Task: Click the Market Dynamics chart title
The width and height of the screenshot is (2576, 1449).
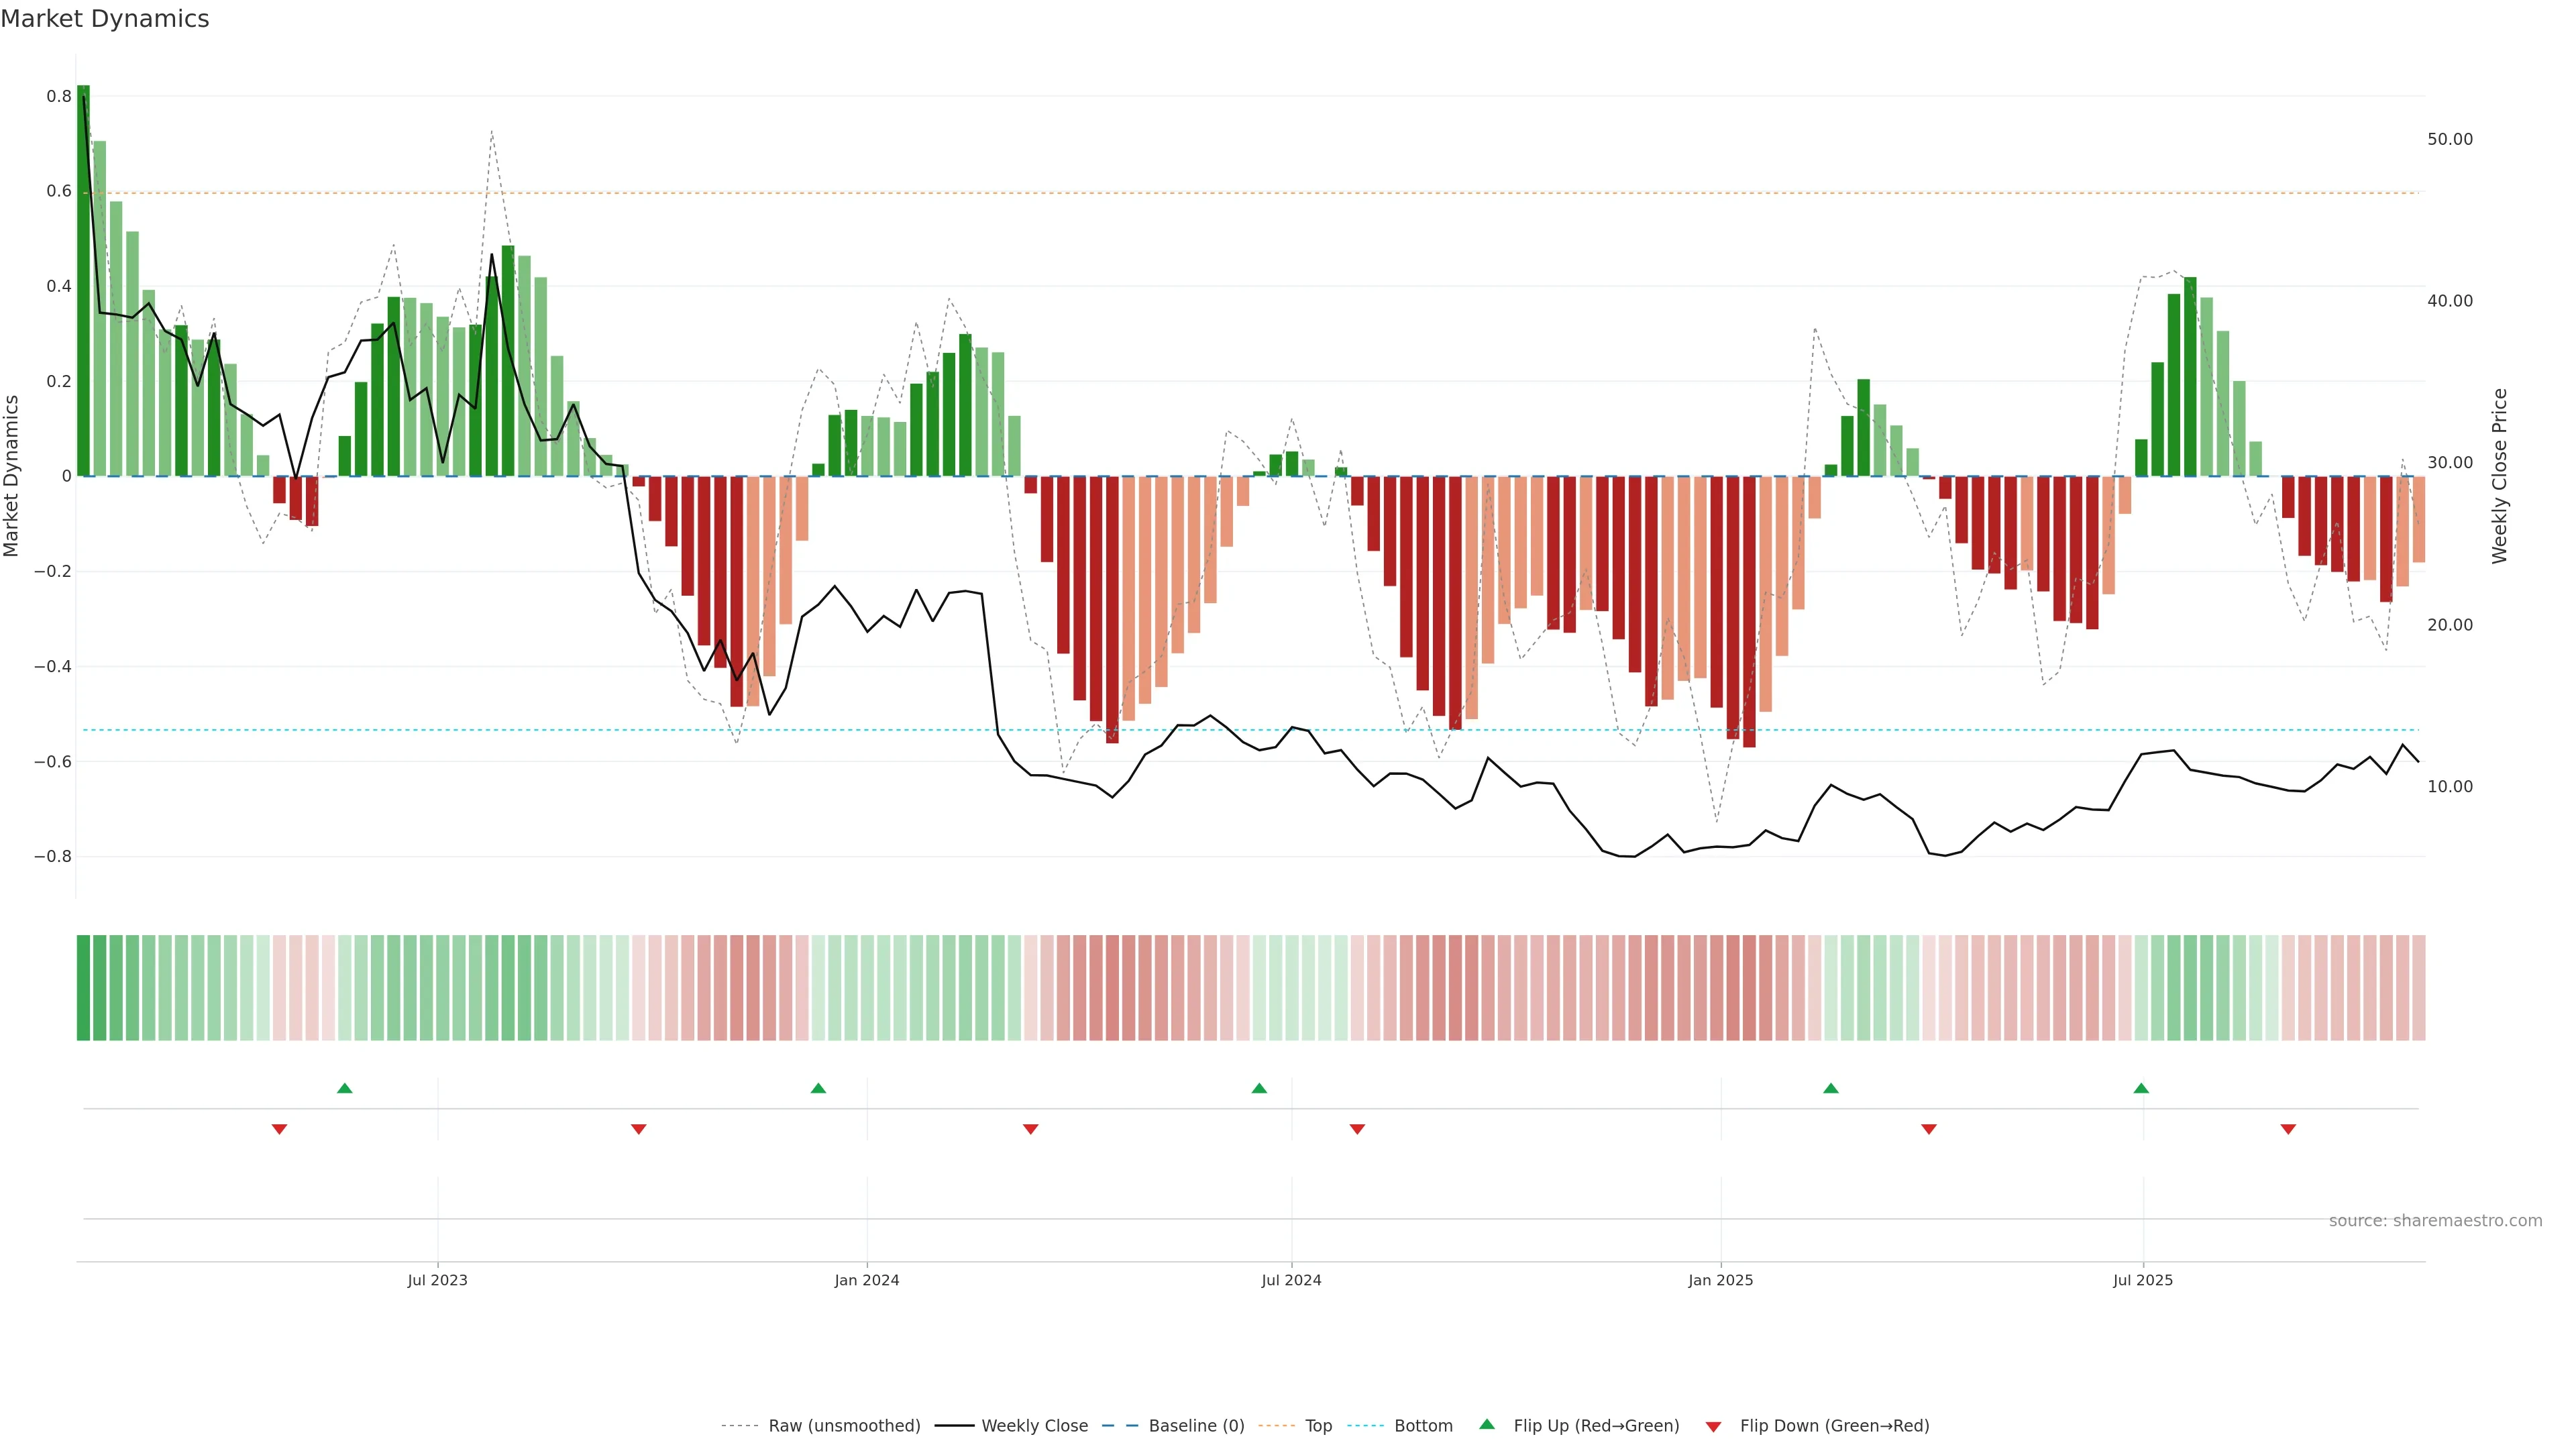Action: (x=105, y=19)
